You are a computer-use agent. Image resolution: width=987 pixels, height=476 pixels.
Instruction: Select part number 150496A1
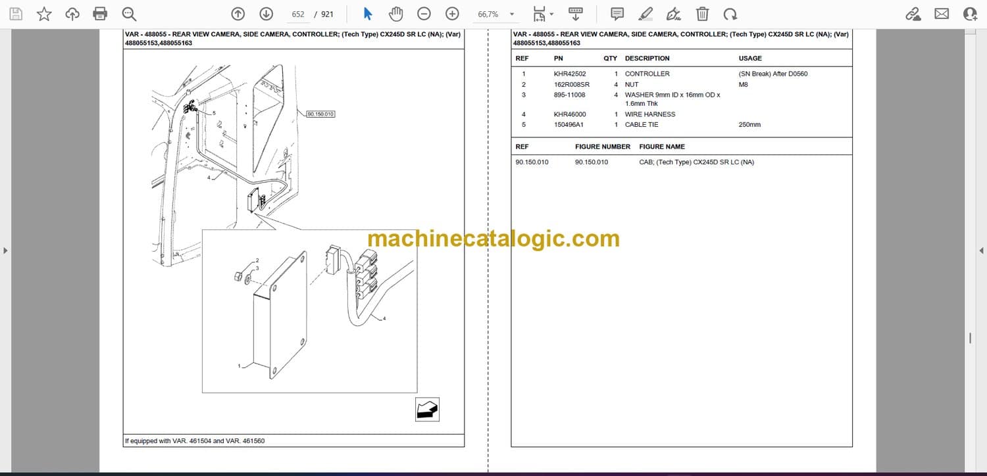tap(569, 125)
